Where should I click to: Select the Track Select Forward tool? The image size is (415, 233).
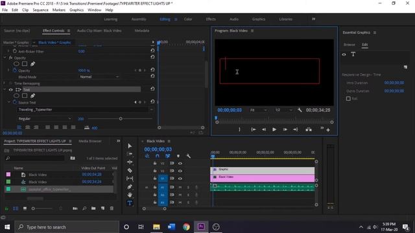click(x=130, y=154)
